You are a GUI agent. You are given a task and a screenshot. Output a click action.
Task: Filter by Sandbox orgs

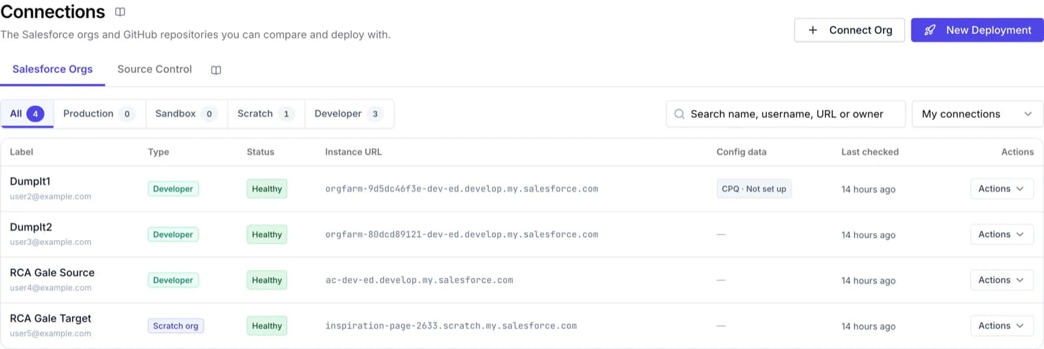pyautogui.click(x=186, y=114)
